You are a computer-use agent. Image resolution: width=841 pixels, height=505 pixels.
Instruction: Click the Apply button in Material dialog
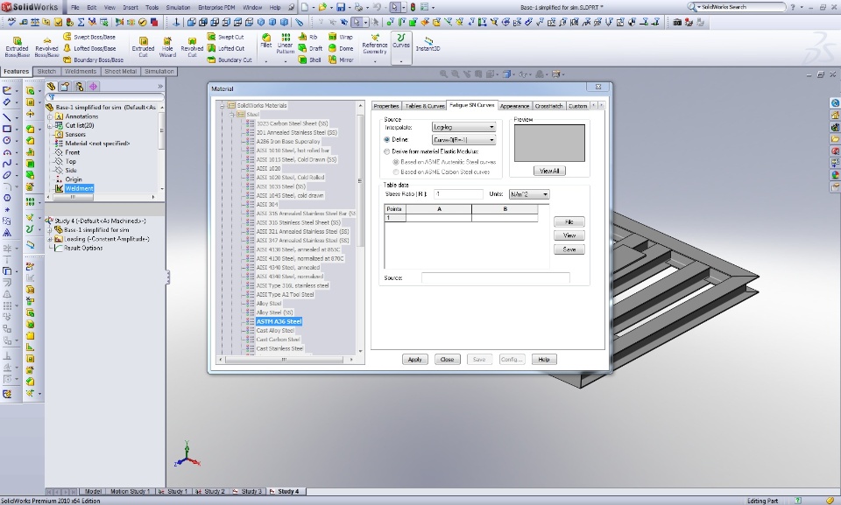coord(415,360)
